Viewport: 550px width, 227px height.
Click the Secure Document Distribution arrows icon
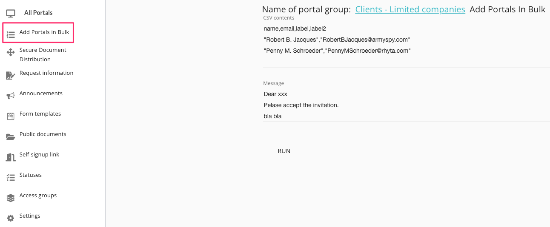pyautogui.click(x=11, y=53)
